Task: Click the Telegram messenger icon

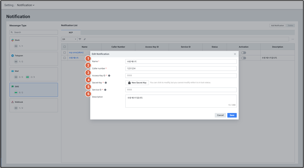Action: [x=13, y=56]
